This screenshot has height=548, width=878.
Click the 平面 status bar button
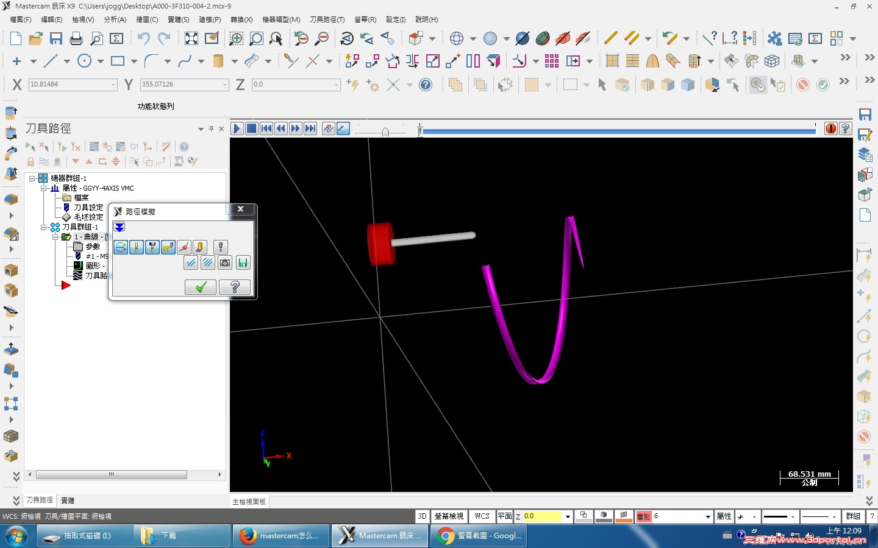click(x=505, y=516)
